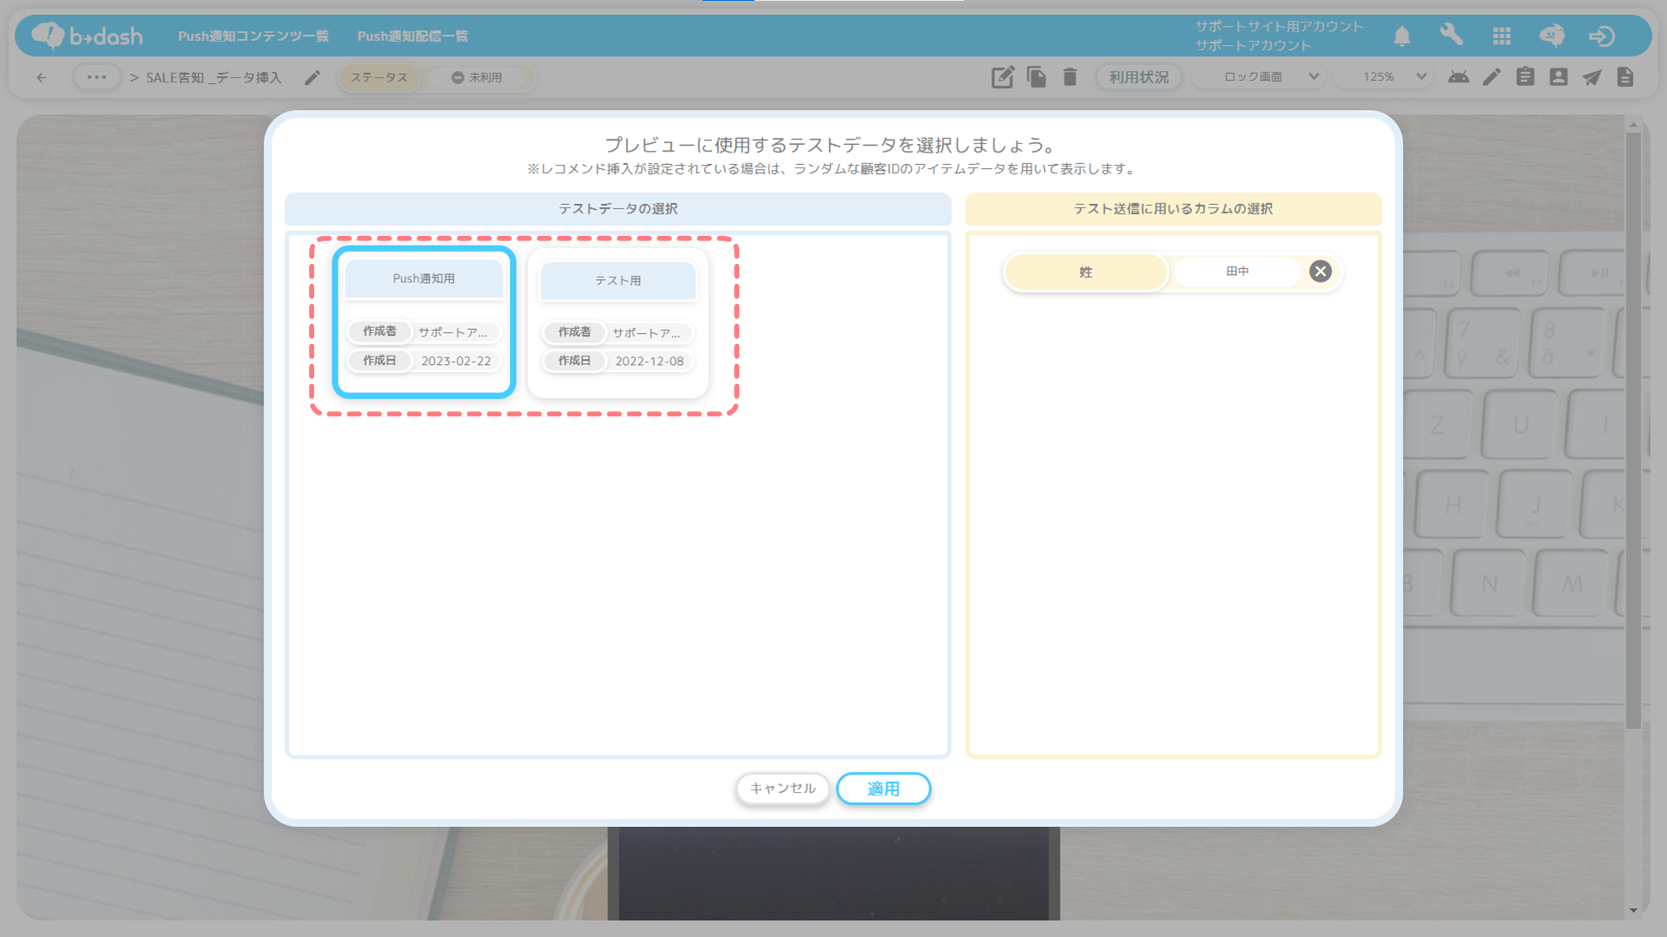Remove the 姓 column with the X icon
The width and height of the screenshot is (1667, 937).
(1320, 272)
